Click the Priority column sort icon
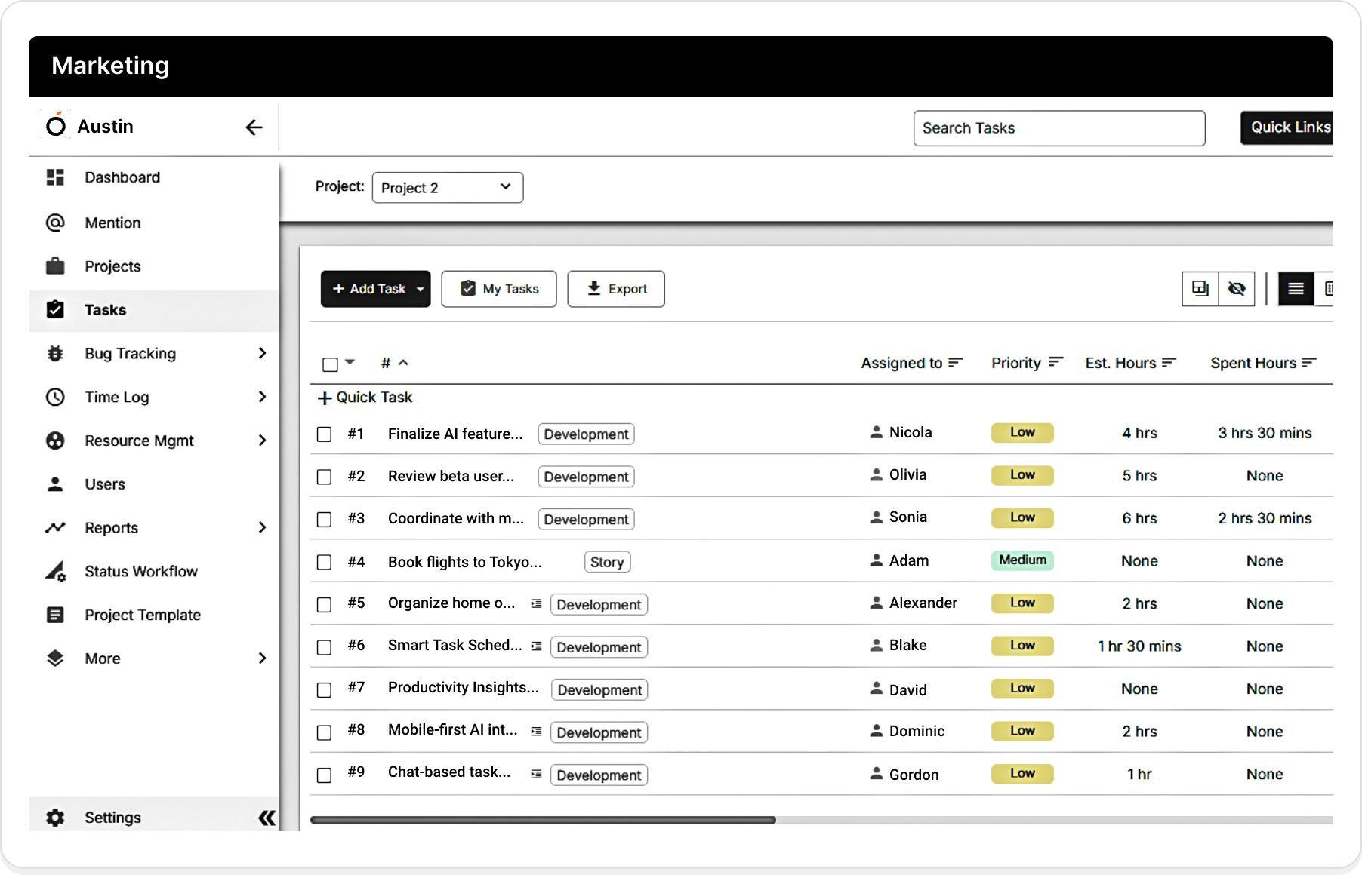This screenshot has height=875, width=1362. point(1055,363)
